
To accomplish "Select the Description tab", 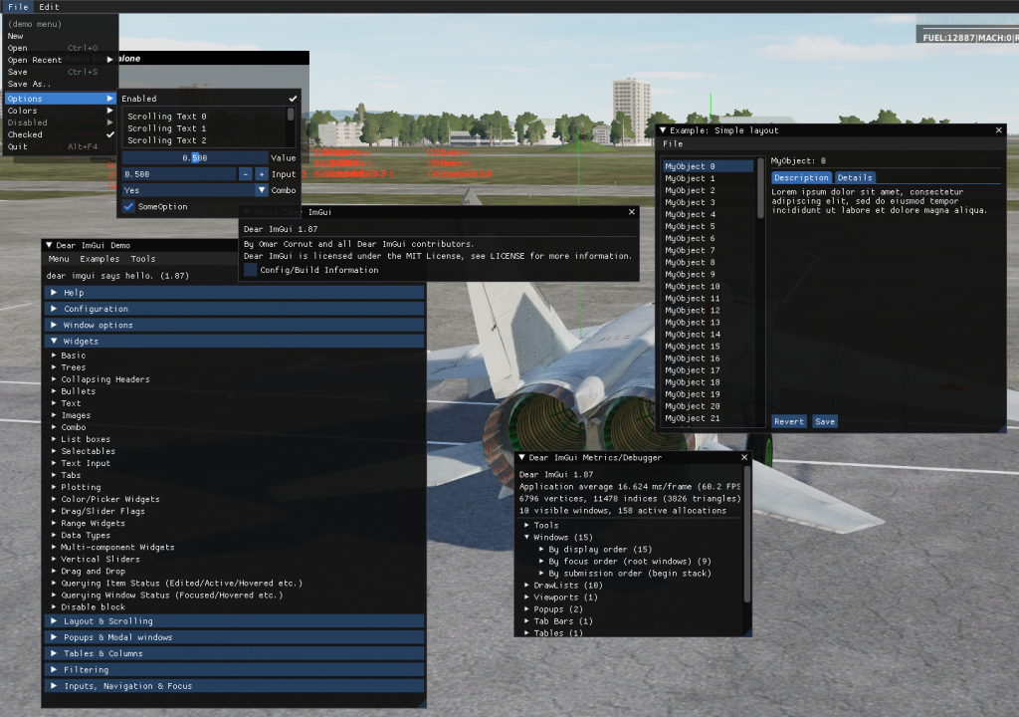I will [801, 177].
